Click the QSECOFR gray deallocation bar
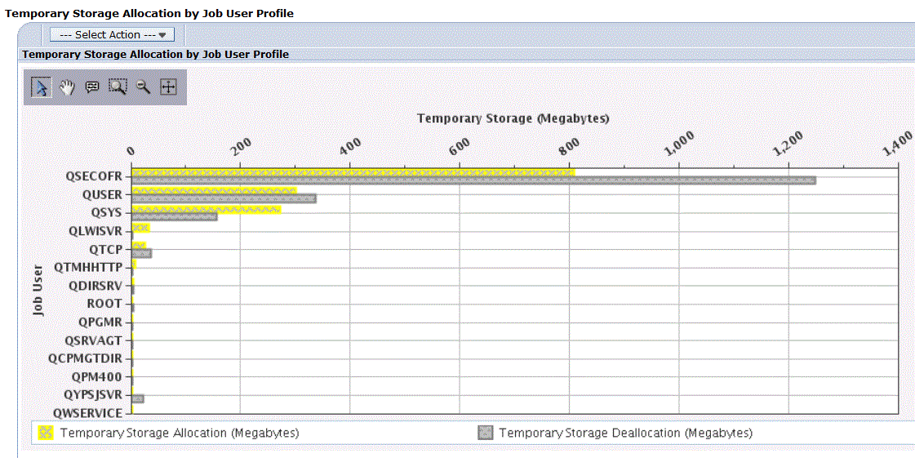This screenshot has height=458, width=915. [474, 180]
